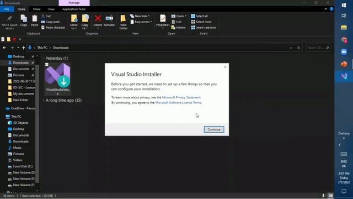Click the Zoom taskbar icon
353x199 pixels.
pos(344,52)
